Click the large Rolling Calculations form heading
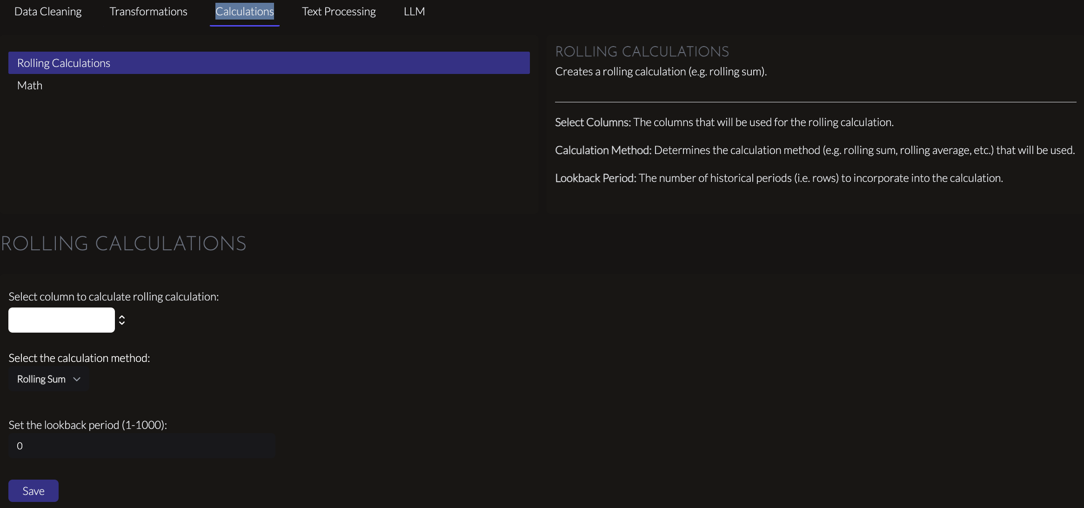Image resolution: width=1084 pixels, height=508 pixels. [124, 243]
